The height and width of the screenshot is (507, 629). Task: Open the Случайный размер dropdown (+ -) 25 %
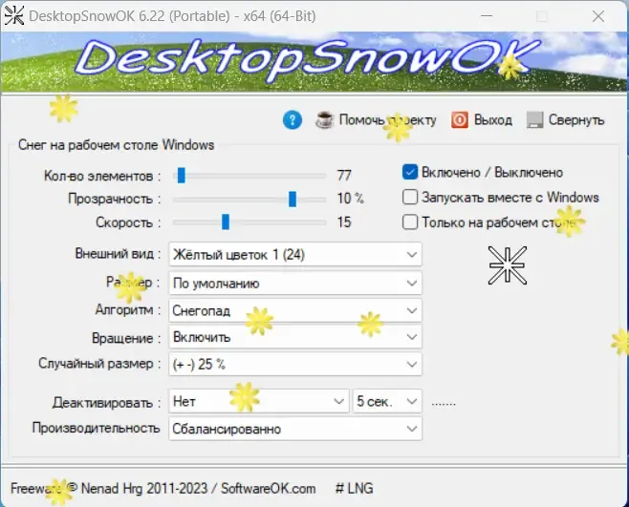295,364
